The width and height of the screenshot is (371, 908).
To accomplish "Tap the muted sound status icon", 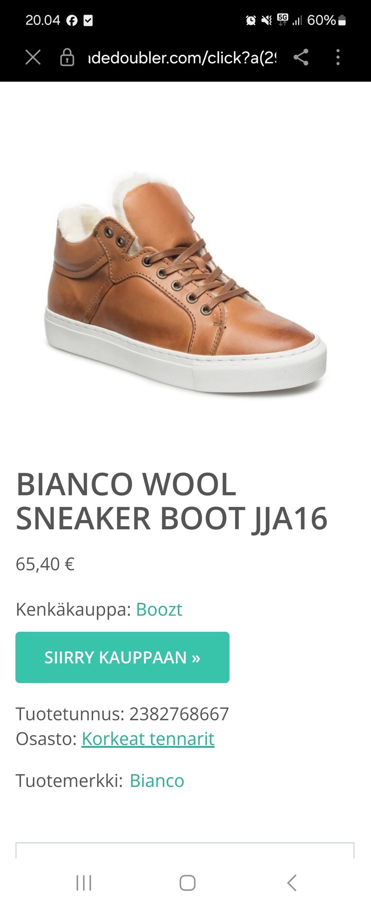I will 266,20.
